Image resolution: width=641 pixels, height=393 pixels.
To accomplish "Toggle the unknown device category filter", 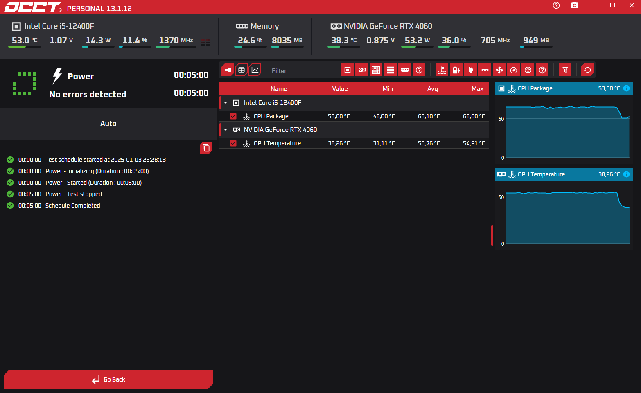I will pyautogui.click(x=419, y=70).
